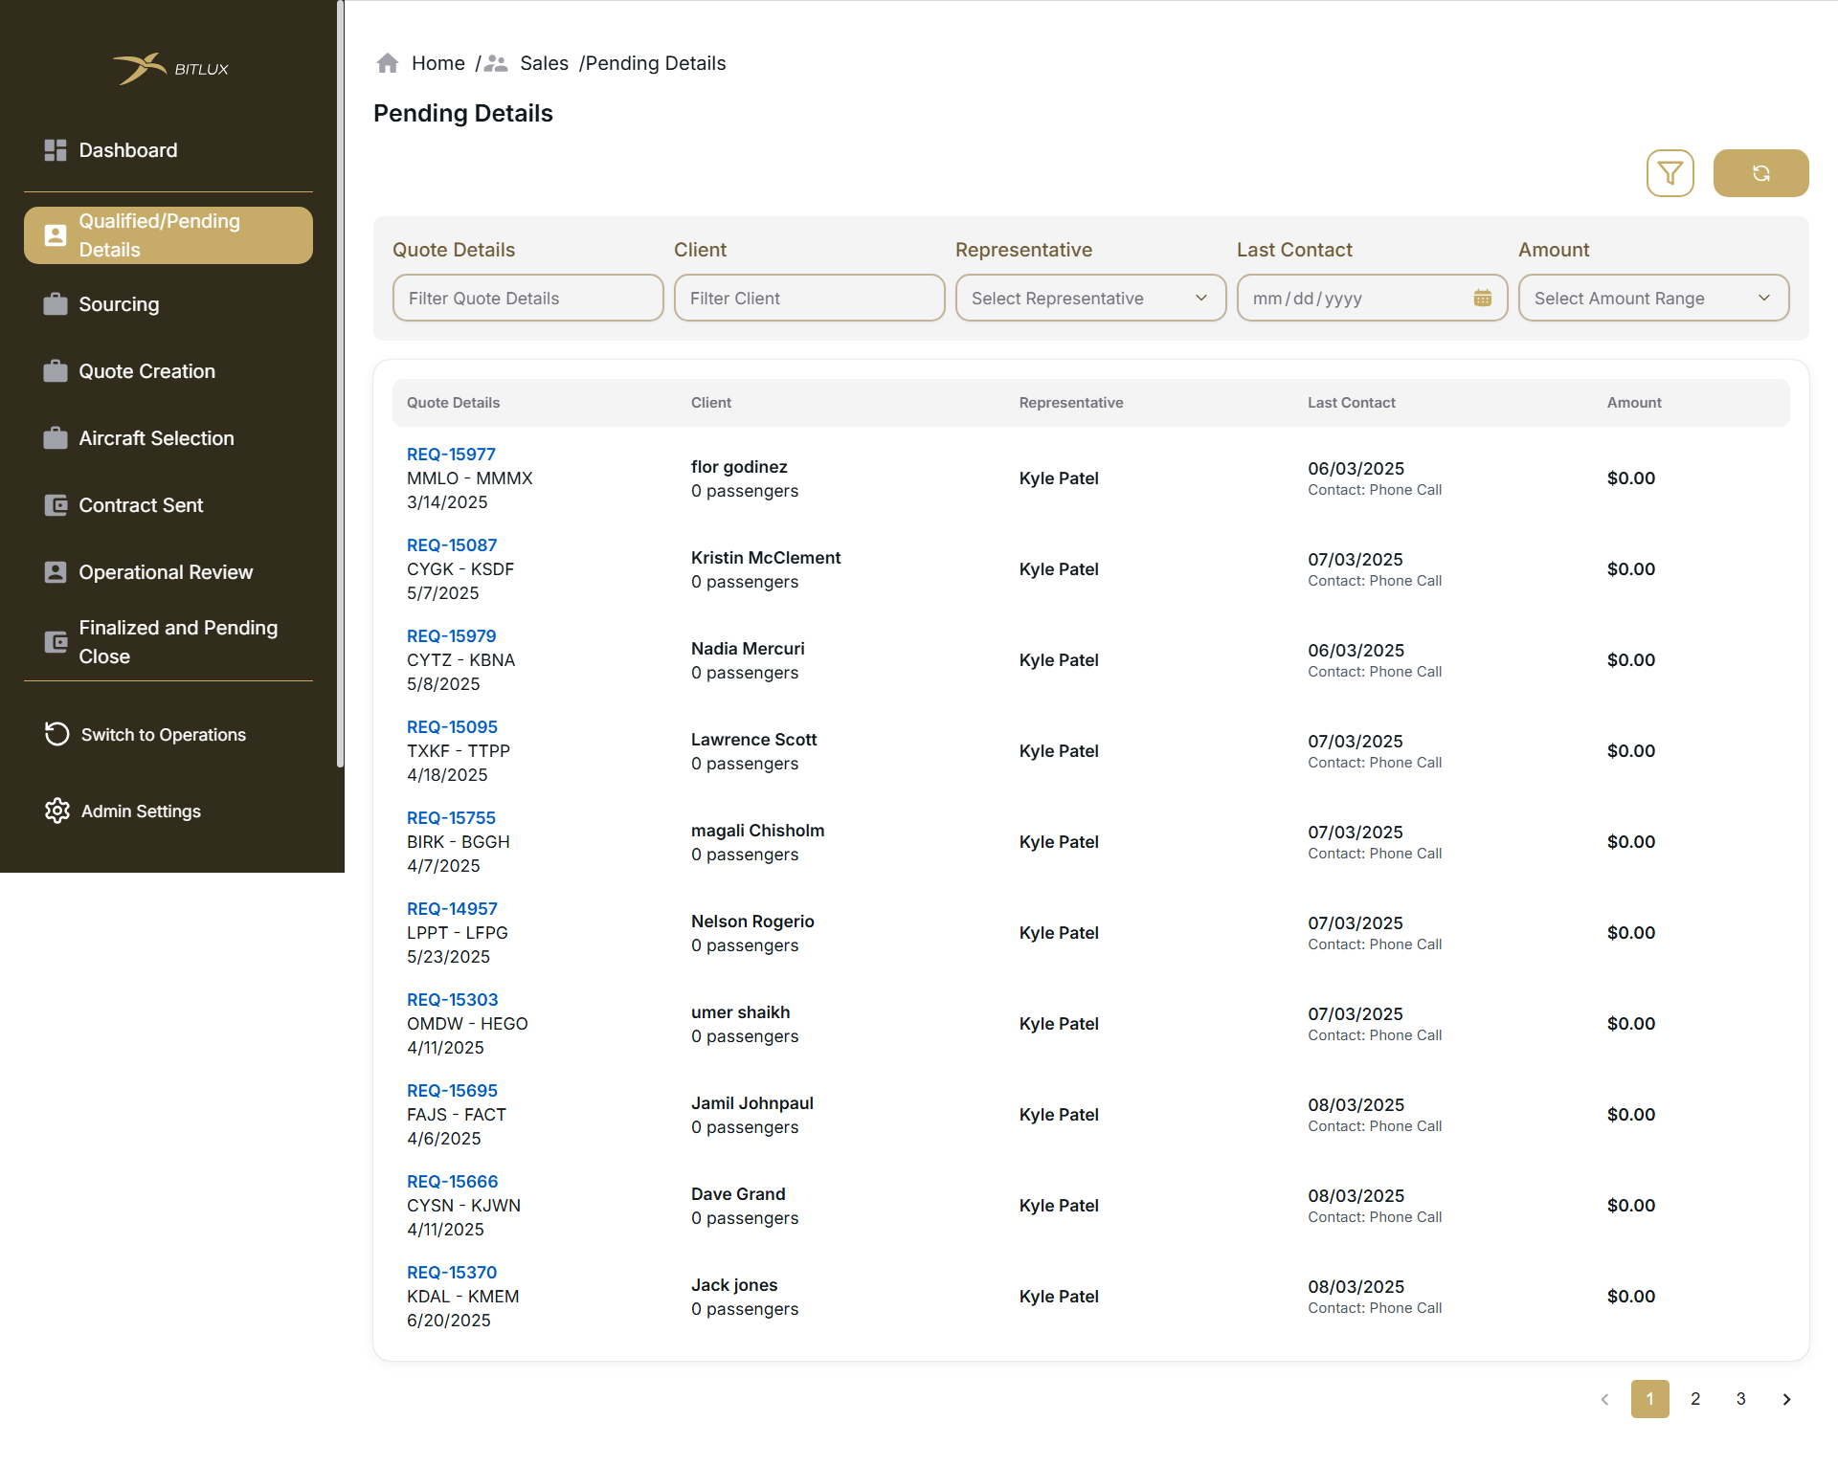Click the Switch to Operations arrow icon

pyautogui.click(x=56, y=735)
